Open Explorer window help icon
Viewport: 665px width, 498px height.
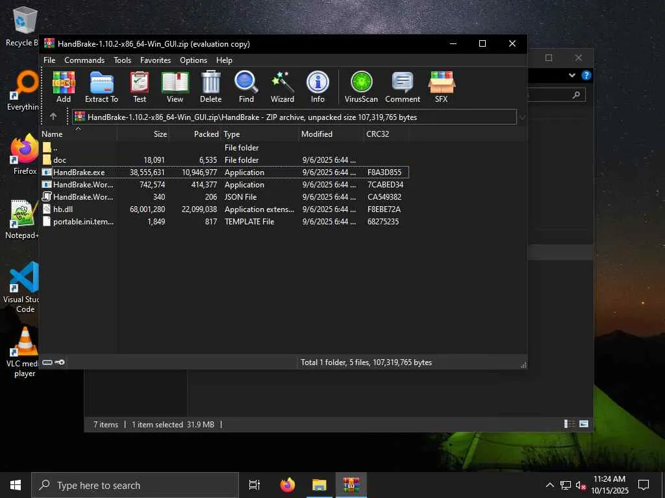(586, 75)
